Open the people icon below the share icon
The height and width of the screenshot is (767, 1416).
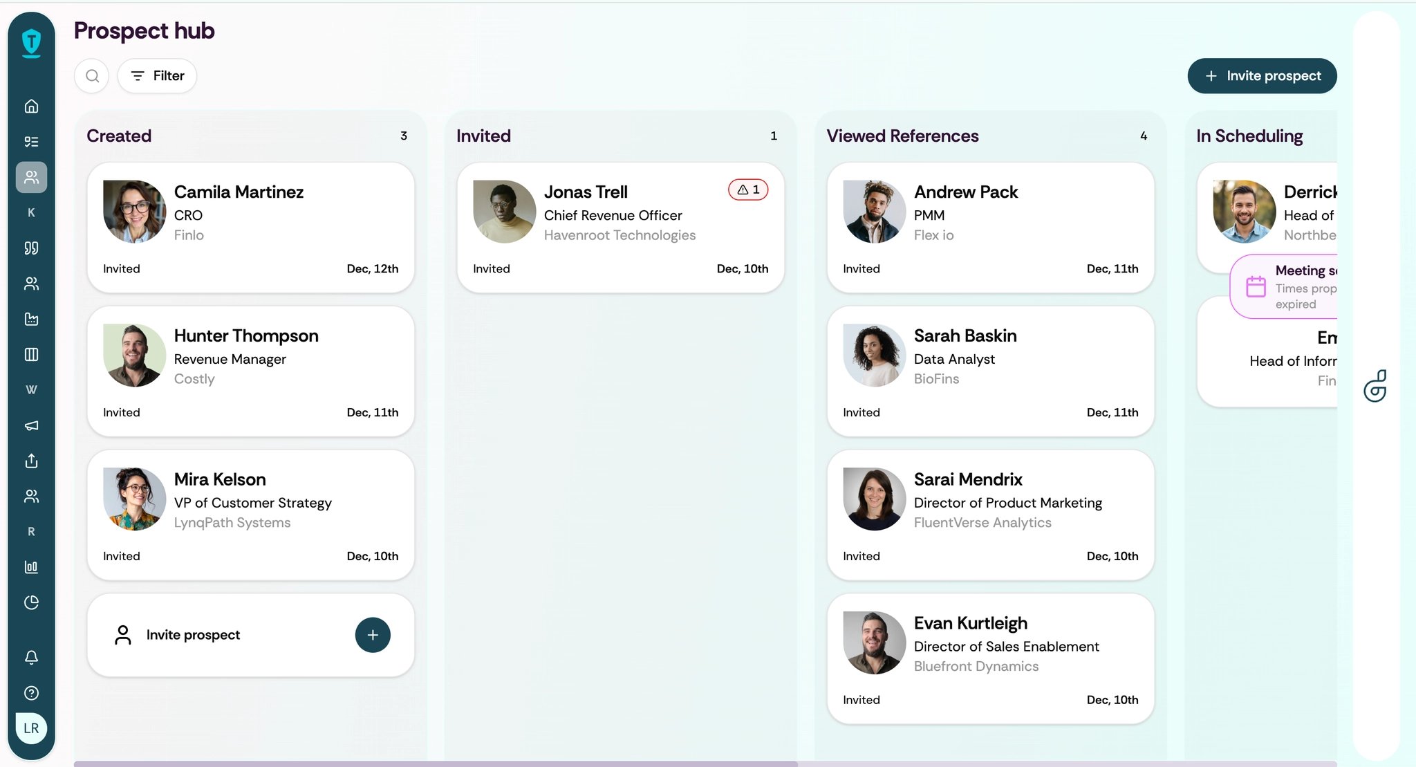pos(31,496)
